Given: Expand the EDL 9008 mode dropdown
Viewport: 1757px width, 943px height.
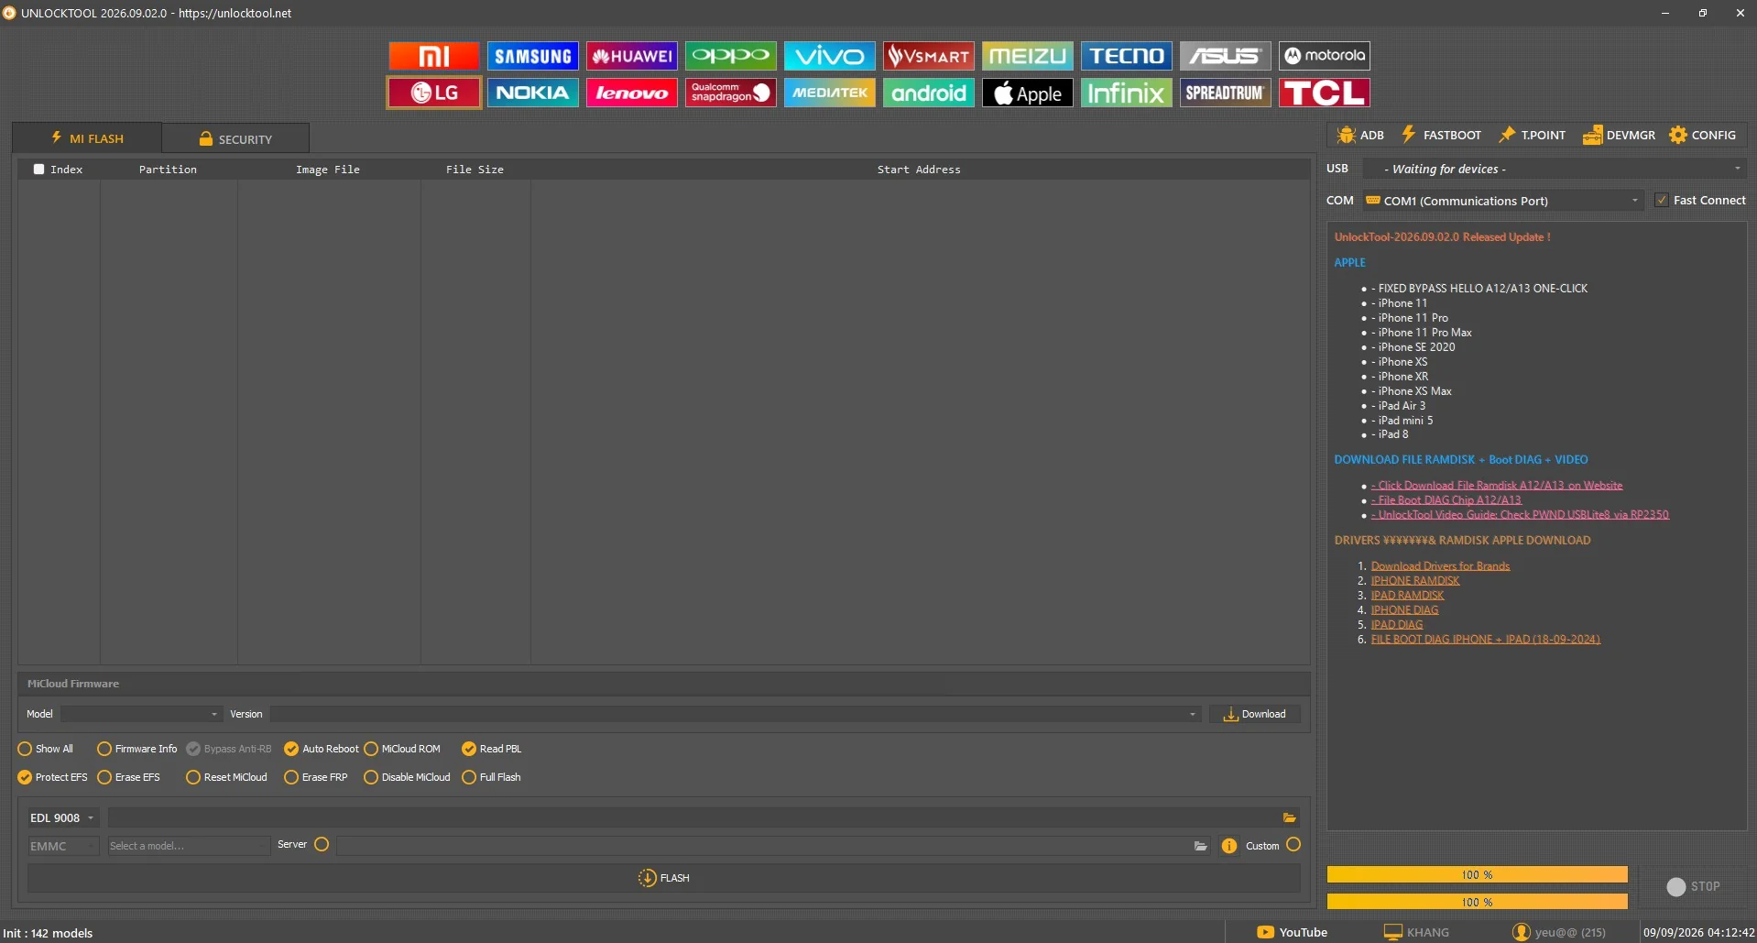Looking at the screenshot, I should [62, 817].
